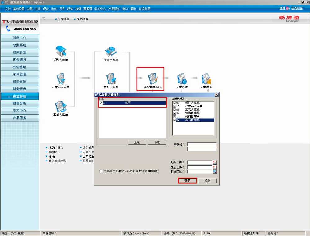Click the 在线服务 icon in the top right
The height and width of the screenshot is (236, 310).
pyautogui.click(x=288, y=8)
